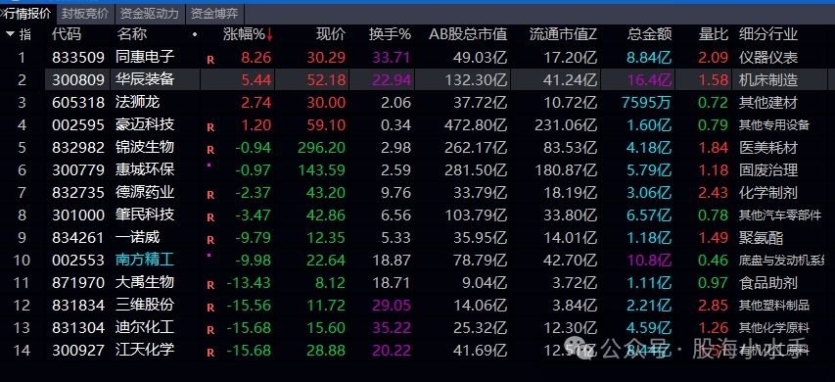Click the R marker beside 三维股份
This screenshot has width=835, height=382.
tap(210, 308)
